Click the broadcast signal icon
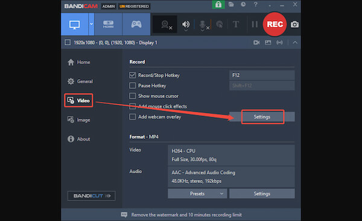Image resolution: width=362 pixels, height=221 pixels. tap(279, 42)
